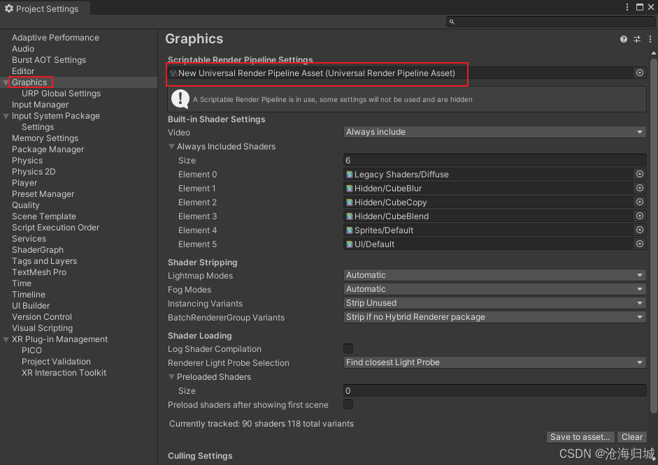Select the ShaderGraph category
658x465 pixels.
tap(38, 250)
